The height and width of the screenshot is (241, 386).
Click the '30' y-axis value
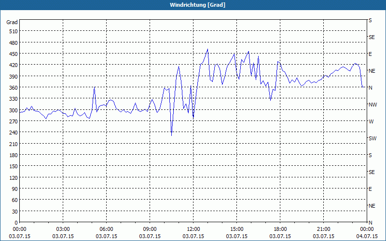(x=15, y=212)
